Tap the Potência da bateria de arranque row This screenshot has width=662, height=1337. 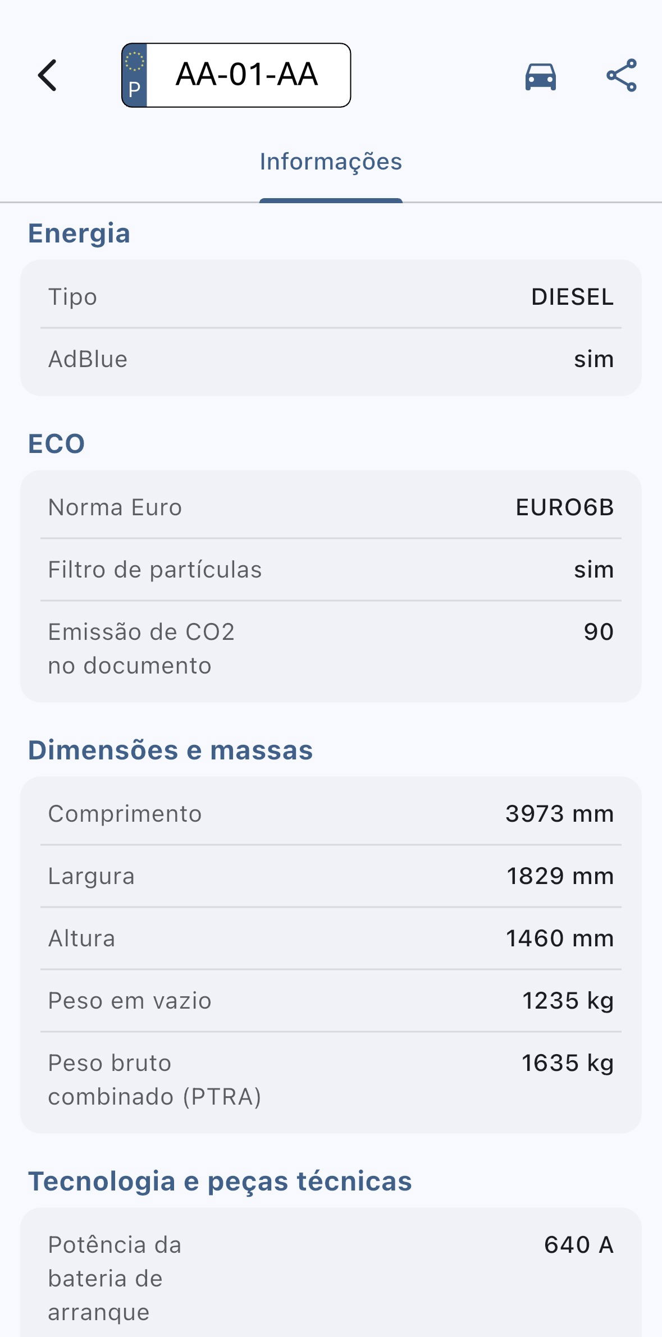click(331, 1278)
